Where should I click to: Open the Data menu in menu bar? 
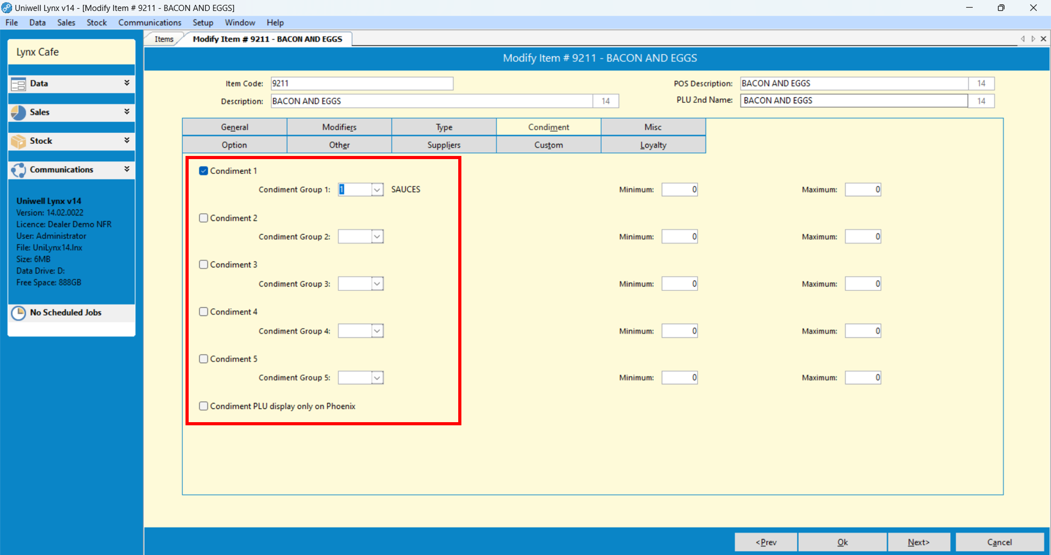pyautogui.click(x=37, y=23)
